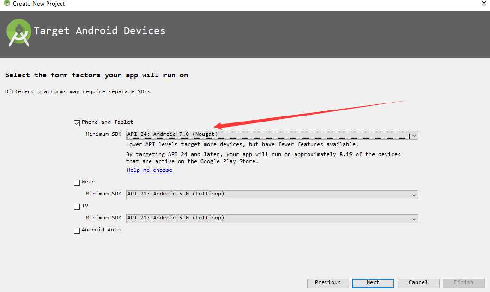
Task: Click the '8.1%' device percentage text
Action: click(x=346, y=154)
